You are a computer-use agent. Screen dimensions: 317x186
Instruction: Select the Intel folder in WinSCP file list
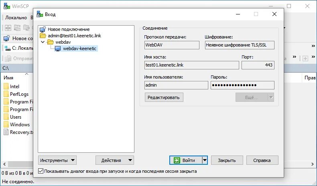pyautogui.click(x=14, y=87)
